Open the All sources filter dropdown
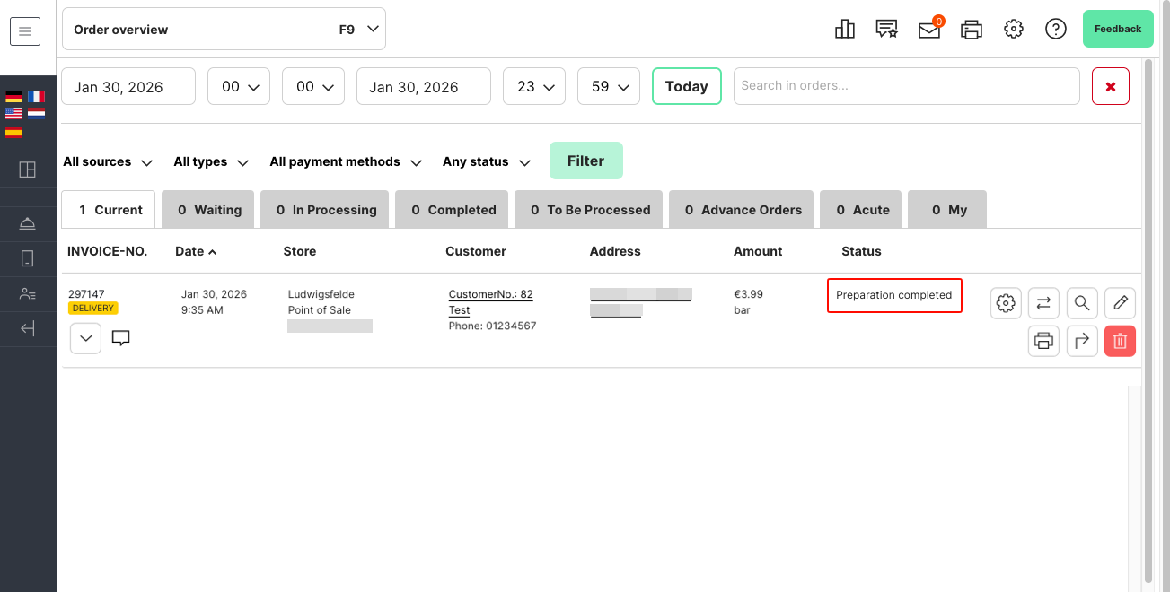1170x592 pixels. [x=108, y=162]
